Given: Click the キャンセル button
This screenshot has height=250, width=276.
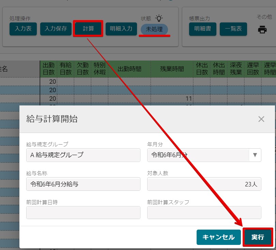Looking at the screenshot, I should [219, 237].
